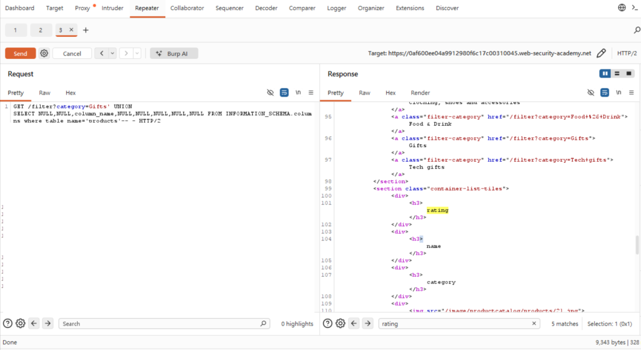Select side-by-side layout view
Screen dimensions: 641x350
coord(605,74)
